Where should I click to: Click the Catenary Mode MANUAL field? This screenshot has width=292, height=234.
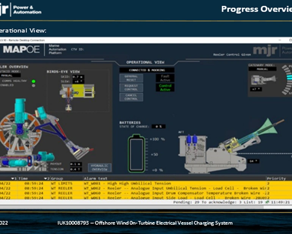pos(262,69)
